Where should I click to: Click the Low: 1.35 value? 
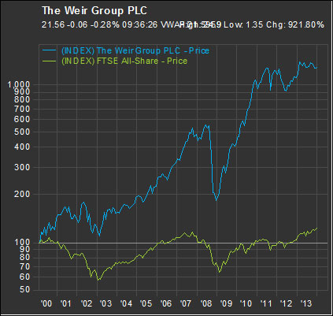point(243,25)
